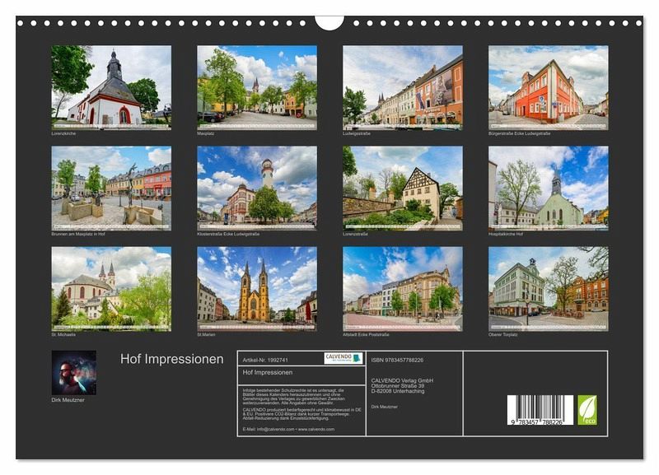Open the Altstadt Ecke Poststraße photo
Image resolution: width=659 pixels, height=475 pixels.
click(403, 289)
